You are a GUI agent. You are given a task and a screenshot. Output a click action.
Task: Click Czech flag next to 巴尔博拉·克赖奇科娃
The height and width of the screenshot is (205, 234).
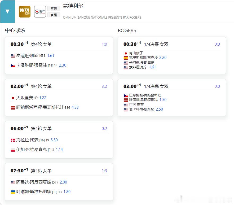pyautogui.click(x=126, y=95)
